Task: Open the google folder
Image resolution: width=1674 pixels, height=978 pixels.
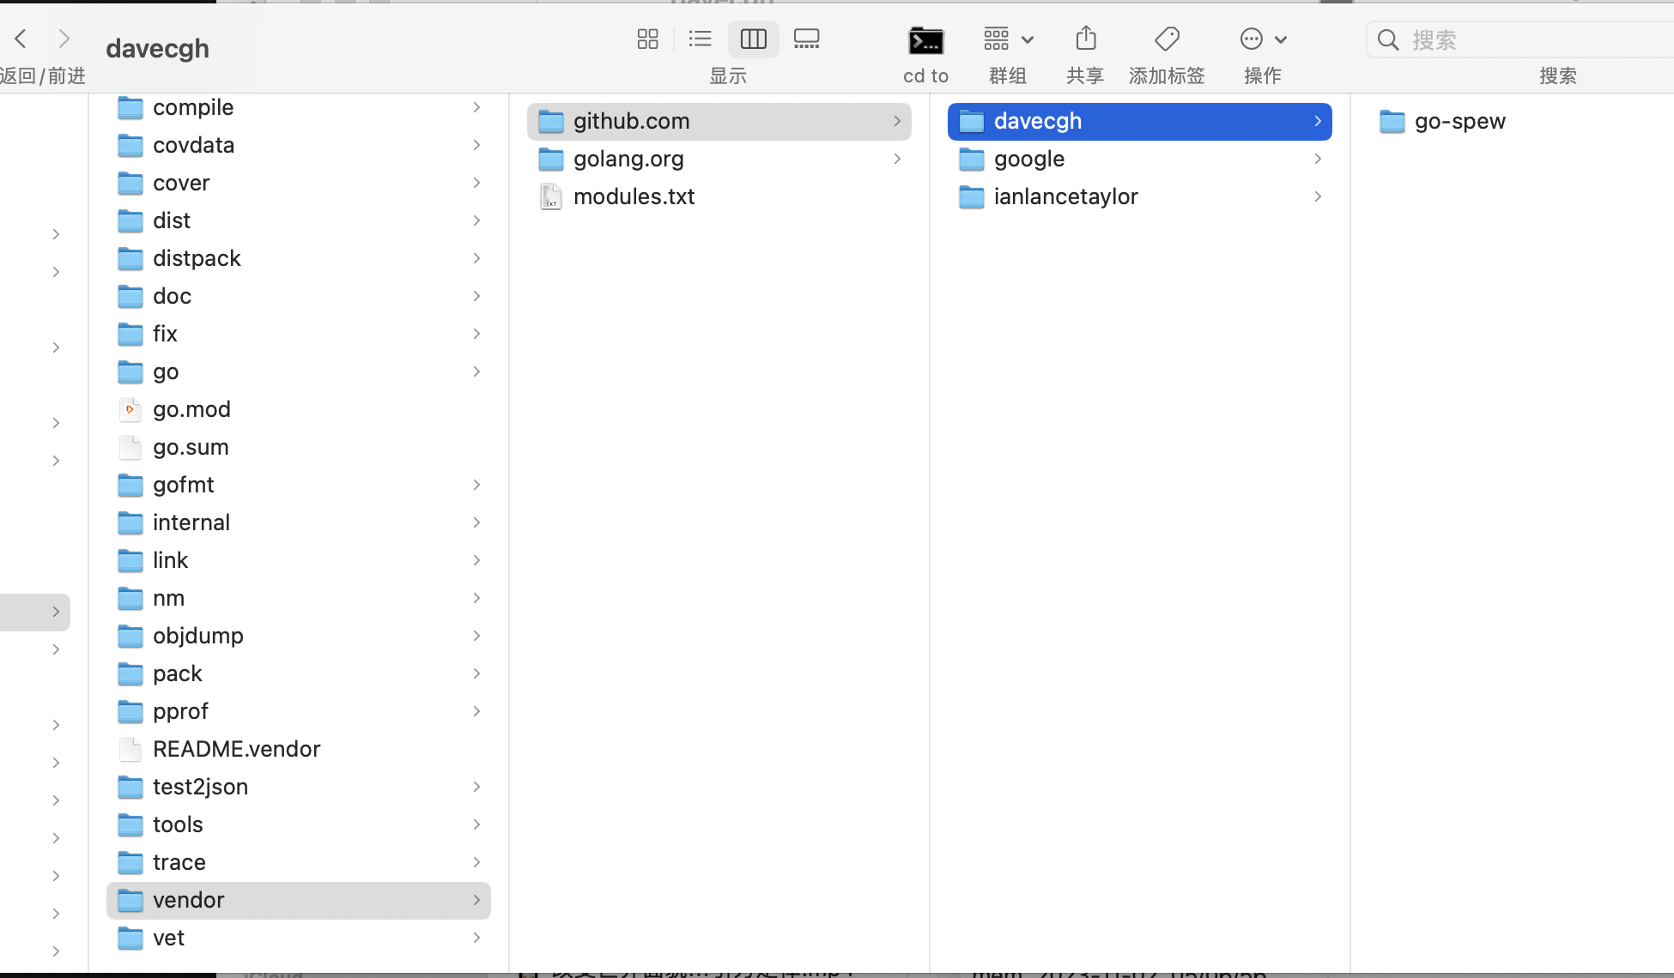Action: pos(1028,159)
